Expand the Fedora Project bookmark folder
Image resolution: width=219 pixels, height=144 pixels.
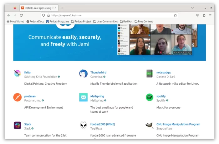[x=81, y=21]
